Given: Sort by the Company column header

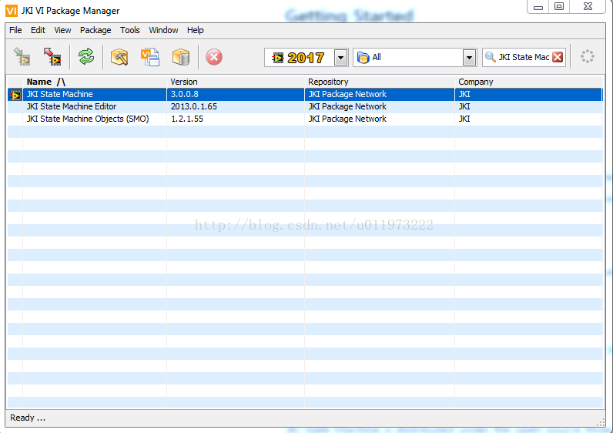Looking at the screenshot, I should [529, 82].
